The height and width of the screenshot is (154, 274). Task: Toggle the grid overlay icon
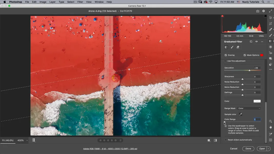270,140
